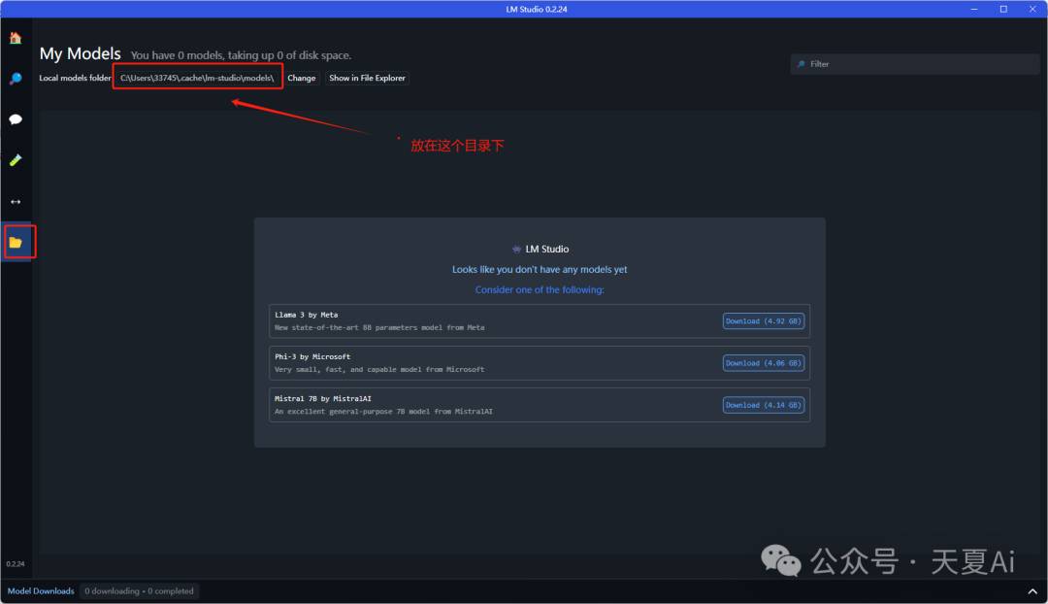Open the AI Chat bubble icon
Screen dimensions: 1048x604
click(16, 119)
